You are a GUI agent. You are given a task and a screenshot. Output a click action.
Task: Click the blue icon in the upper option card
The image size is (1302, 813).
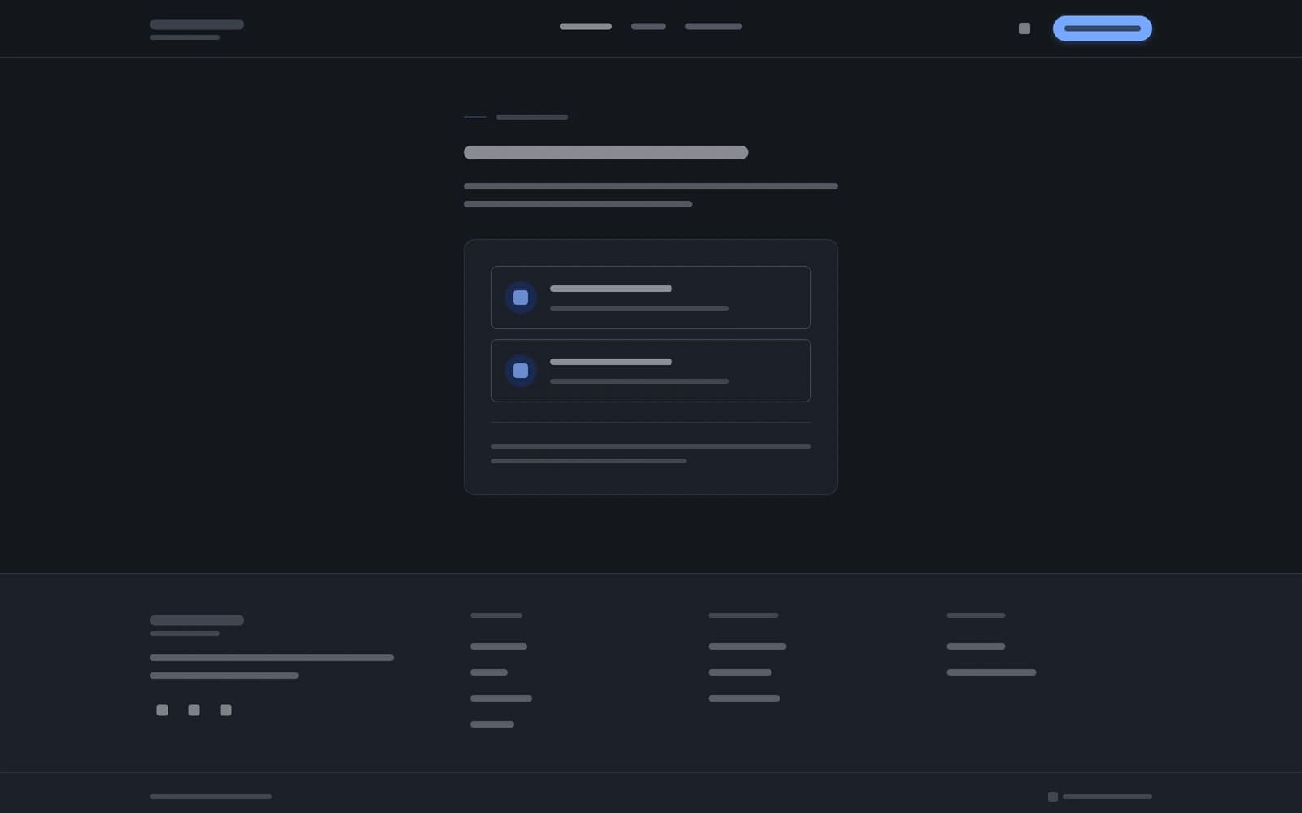(521, 298)
